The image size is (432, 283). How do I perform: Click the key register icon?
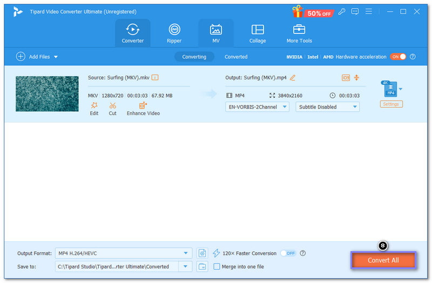(342, 11)
